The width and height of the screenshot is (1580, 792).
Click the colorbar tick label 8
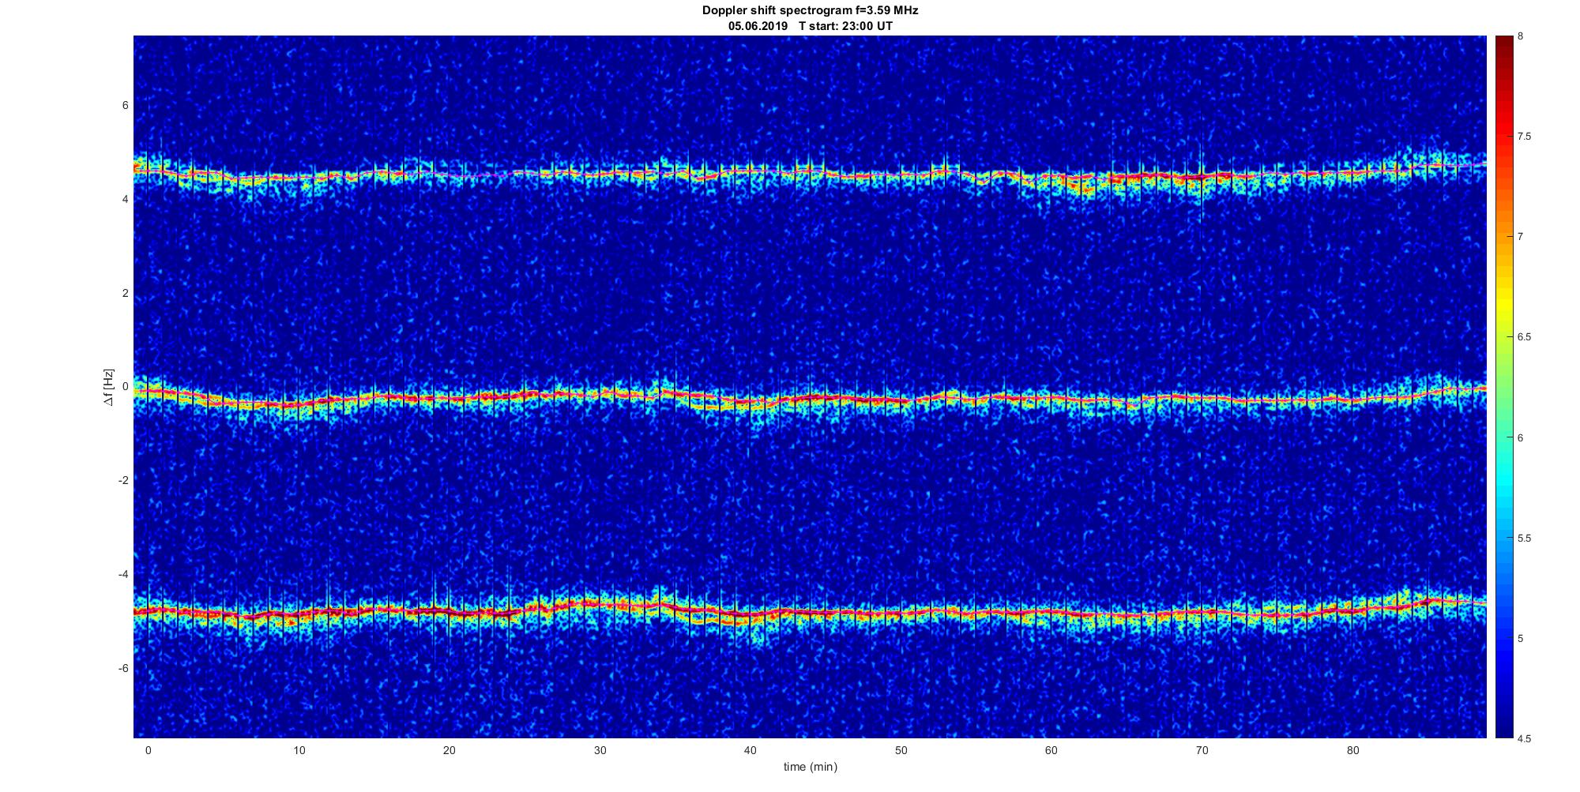pyautogui.click(x=1521, y=36)
